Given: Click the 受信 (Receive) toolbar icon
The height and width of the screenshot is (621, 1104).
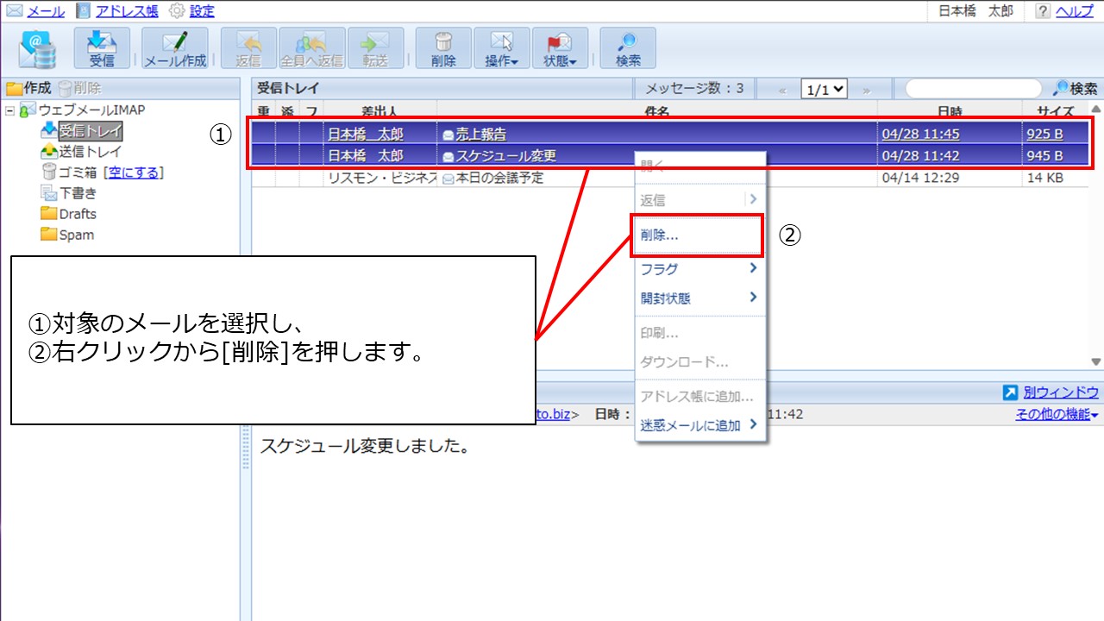Looking at the screenshot, I should tap(102, 48).
